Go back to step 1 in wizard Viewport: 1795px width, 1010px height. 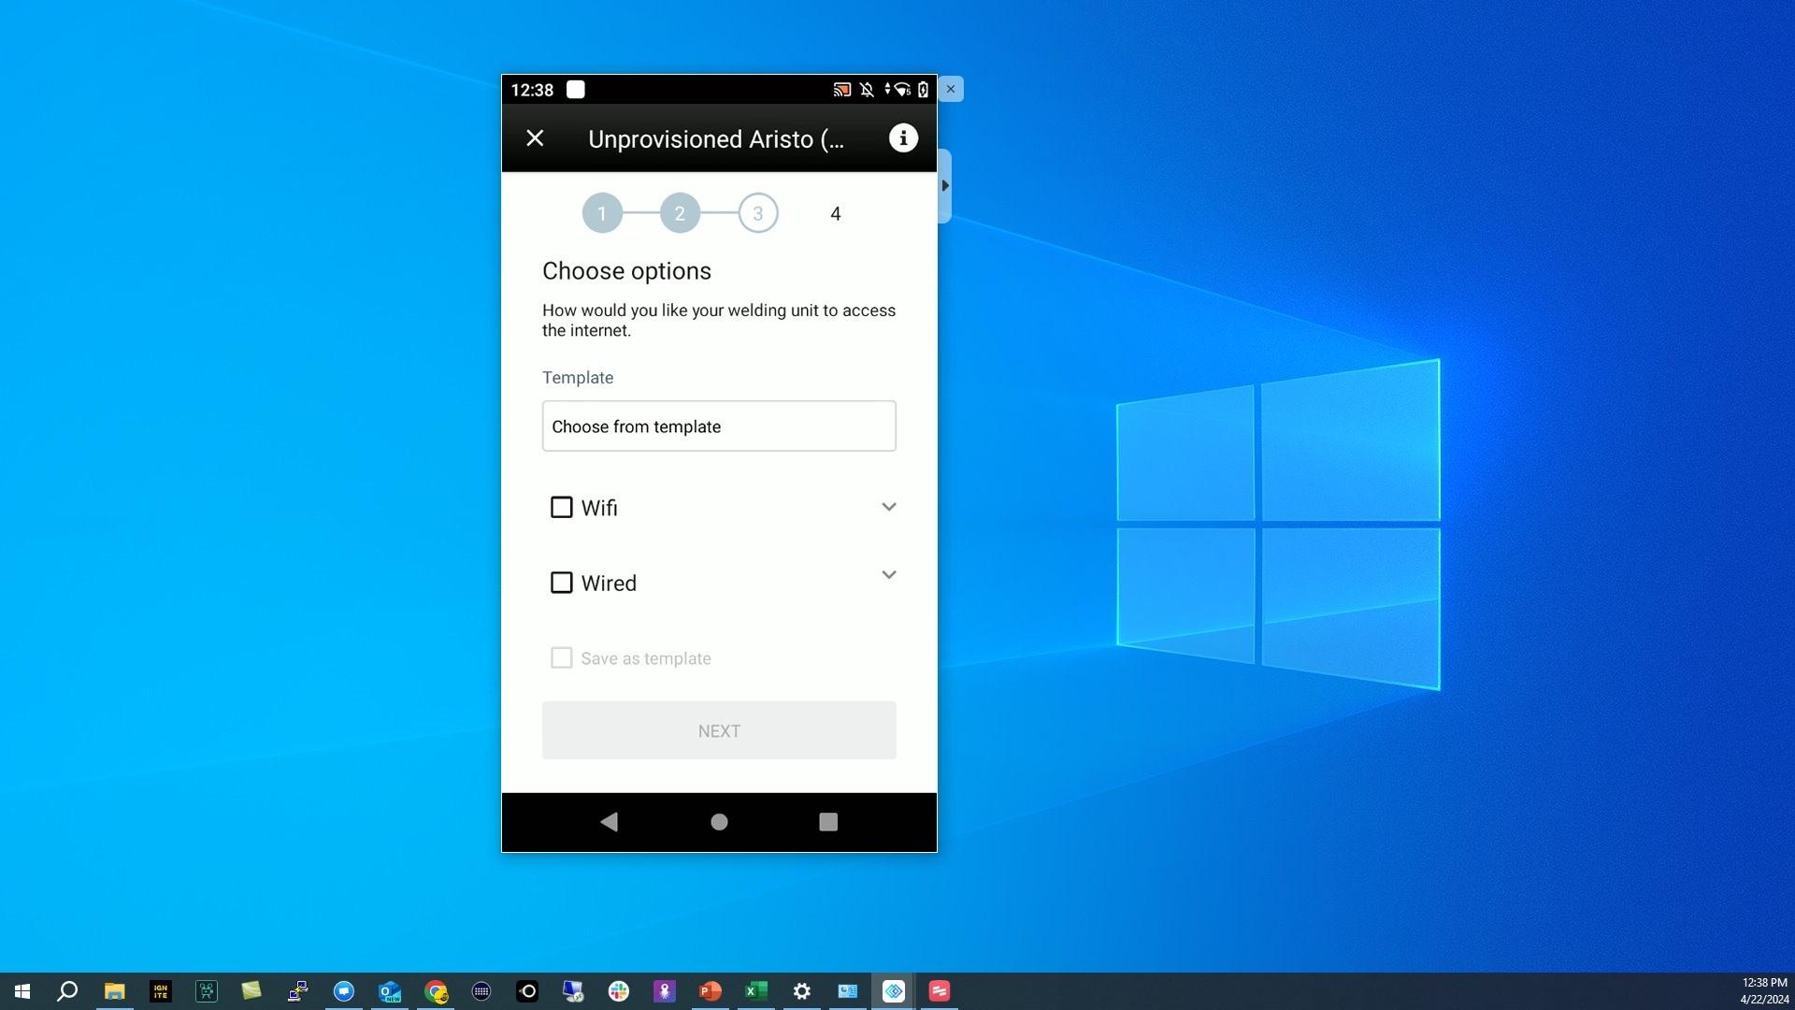(602, 213)
